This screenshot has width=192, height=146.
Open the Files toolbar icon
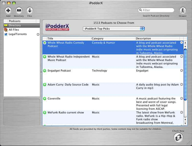30,10
